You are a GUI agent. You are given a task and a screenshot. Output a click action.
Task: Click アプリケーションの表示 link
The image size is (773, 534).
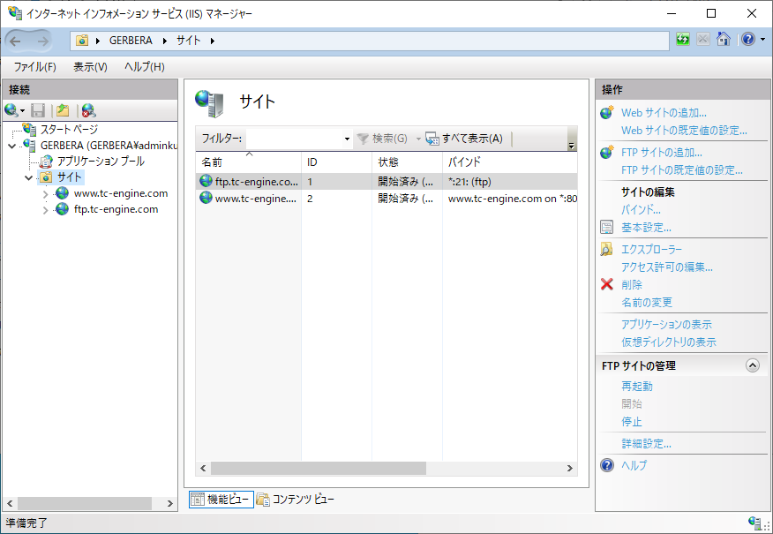click(x=666, y=325)
